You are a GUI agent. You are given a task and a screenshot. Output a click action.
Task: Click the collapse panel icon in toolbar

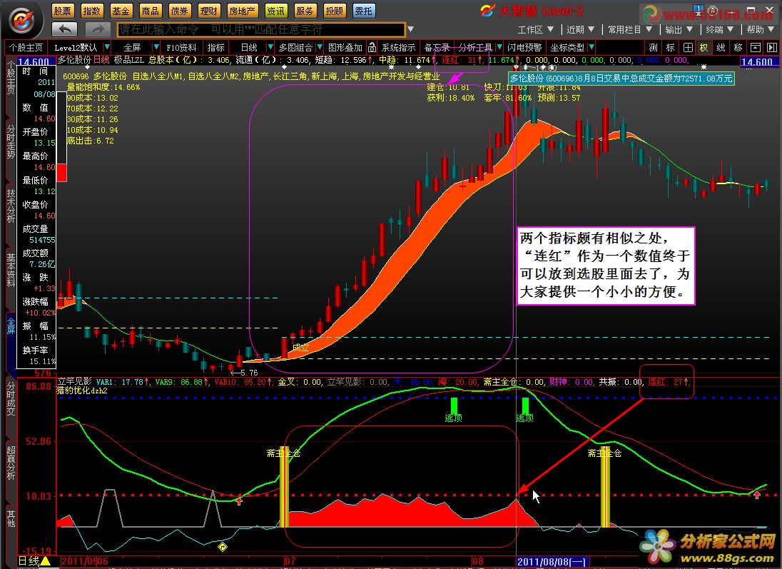coord(755,47)
